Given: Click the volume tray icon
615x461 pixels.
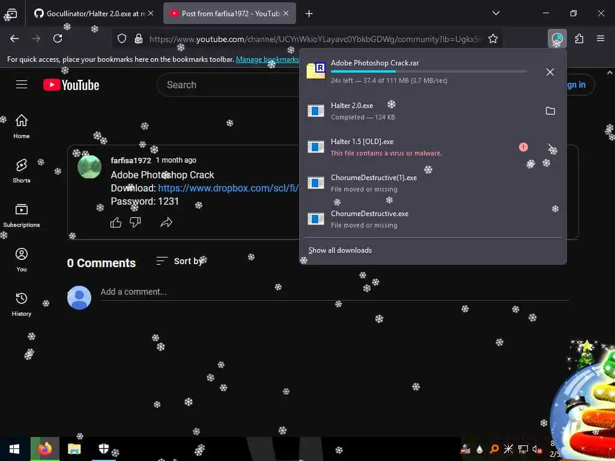Looking at the screenshot, I should pyautogui.click(x=537, y=449).
